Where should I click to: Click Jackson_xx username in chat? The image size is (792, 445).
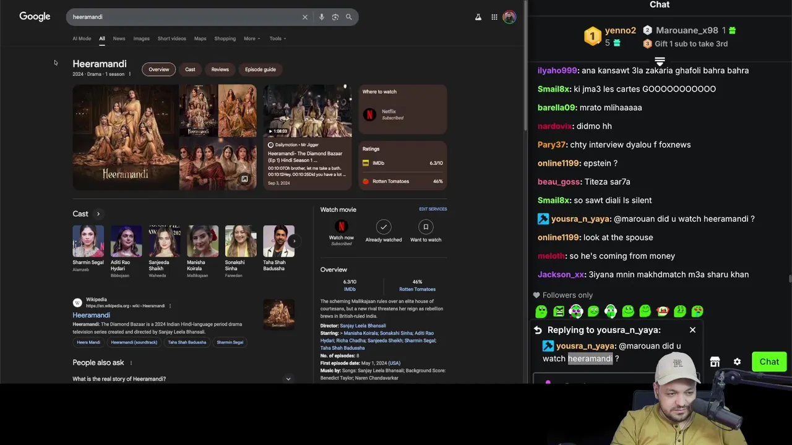561,274
